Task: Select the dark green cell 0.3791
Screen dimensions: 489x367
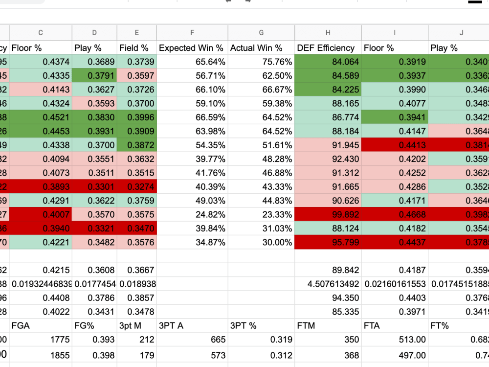Action: (94, 75)
